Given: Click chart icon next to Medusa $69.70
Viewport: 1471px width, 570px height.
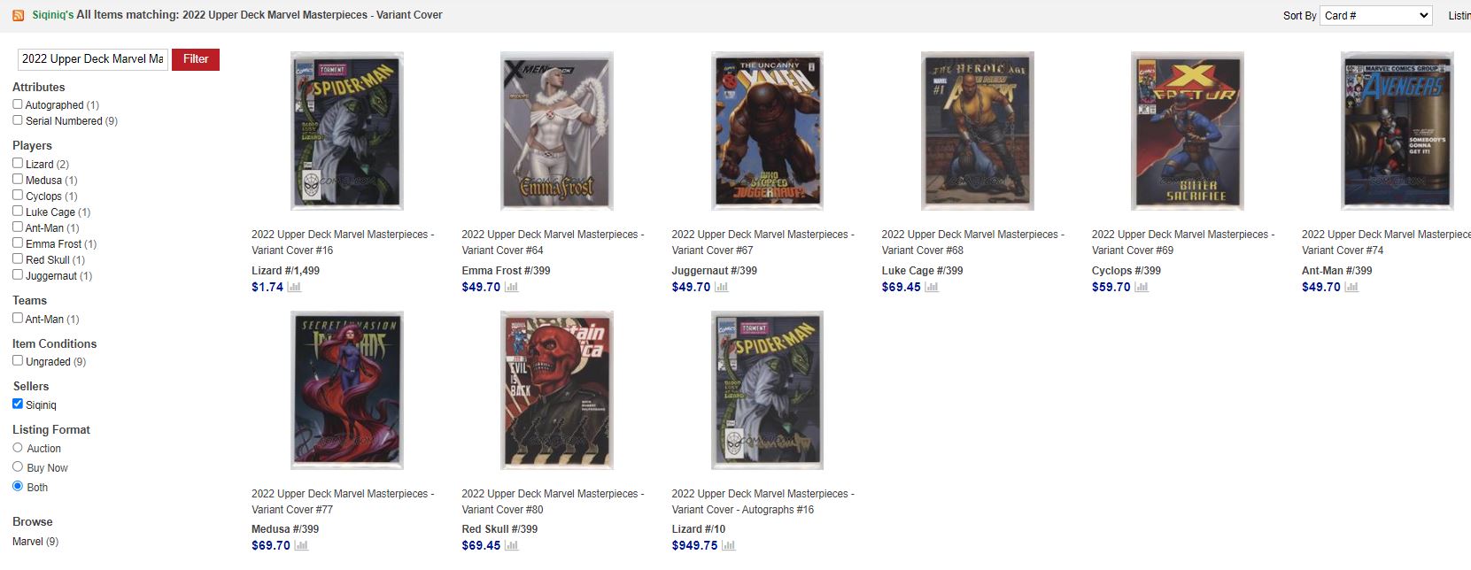Looking at the screenshot, I should pos(301,545).
